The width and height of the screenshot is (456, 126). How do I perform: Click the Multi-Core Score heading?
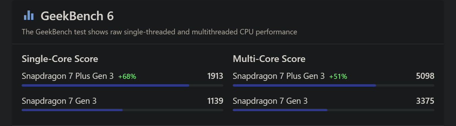269,59
